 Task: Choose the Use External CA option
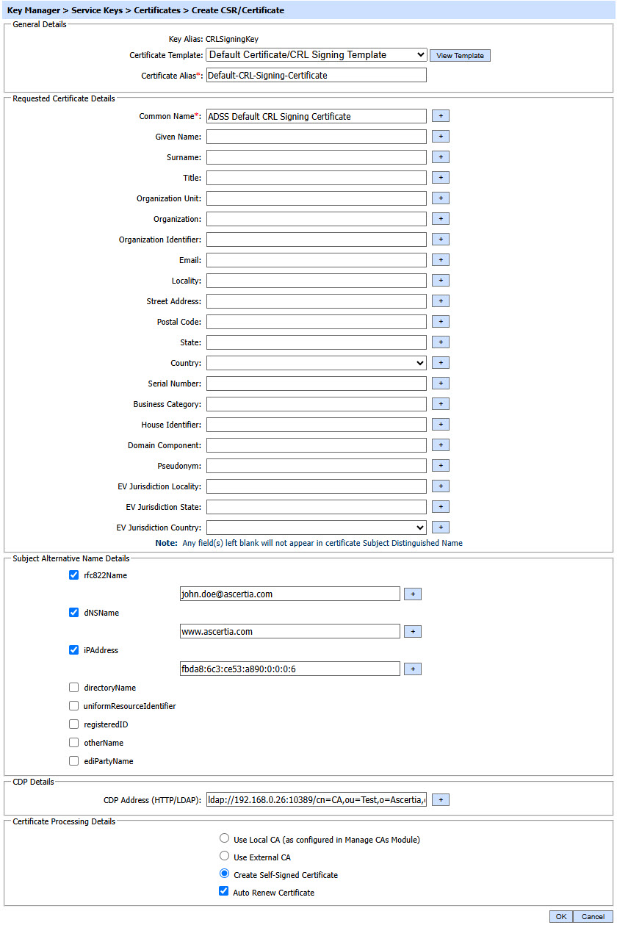point(224,857)
